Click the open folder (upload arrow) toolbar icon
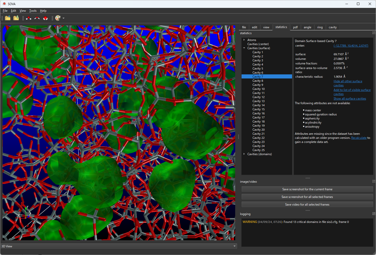 (x=8, y=18)
